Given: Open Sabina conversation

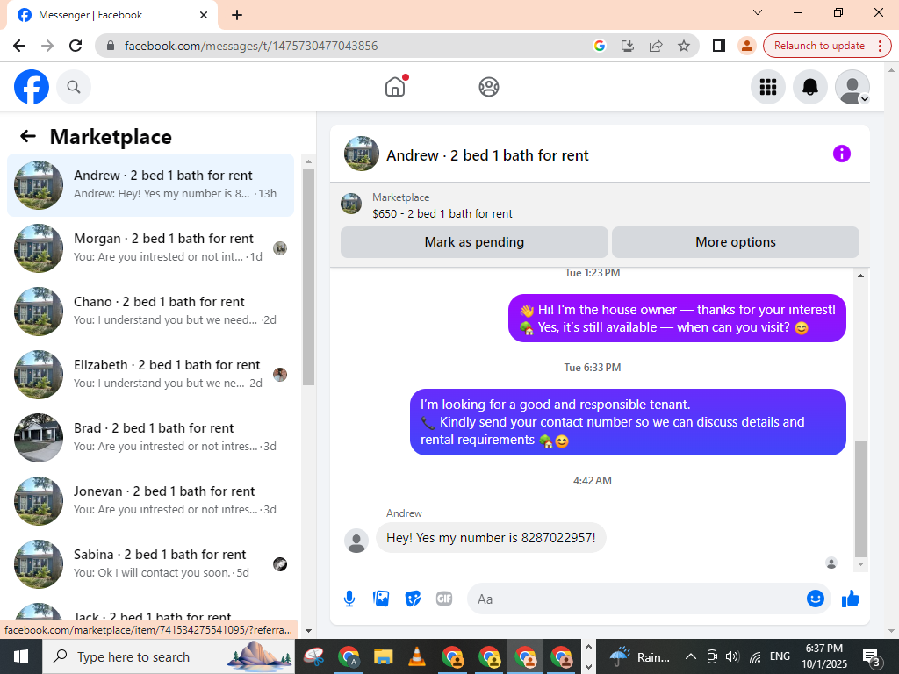Looking at the screenshot, I should 150,563.
